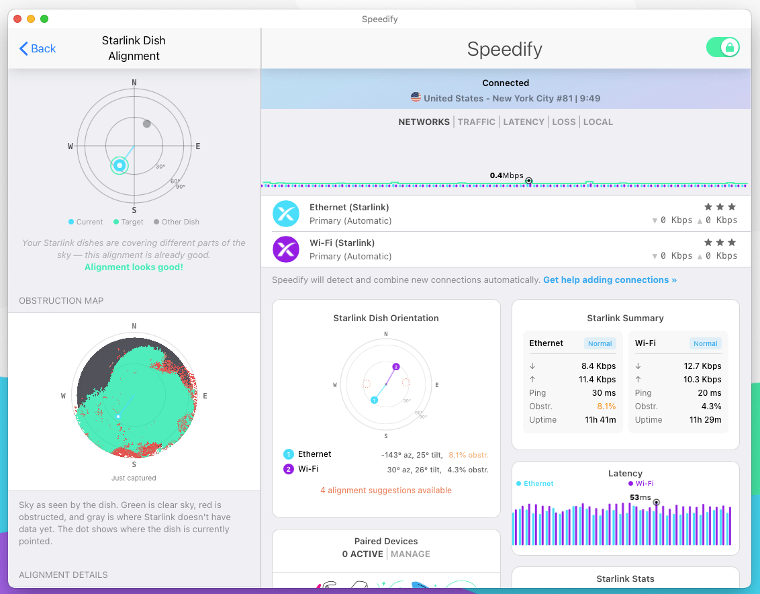
Task: Click the 'Alignment looks good!' message
Action: [134, 267]
